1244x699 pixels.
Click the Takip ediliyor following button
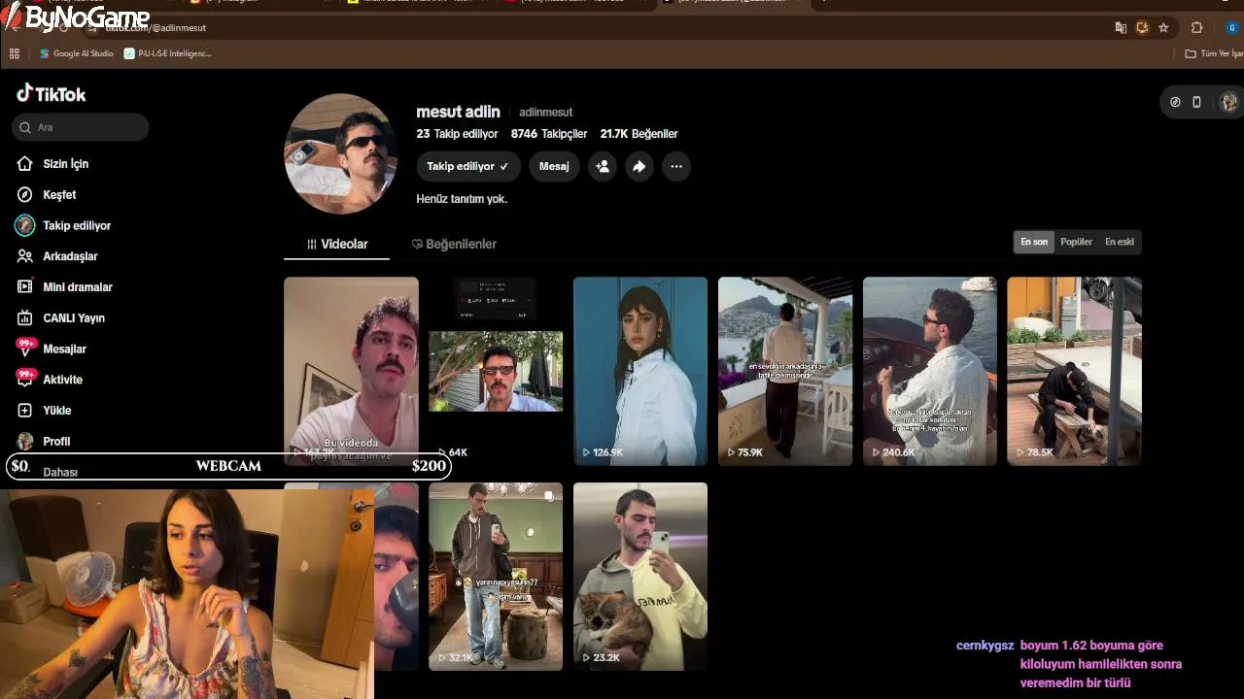click(x=468, y=166)
